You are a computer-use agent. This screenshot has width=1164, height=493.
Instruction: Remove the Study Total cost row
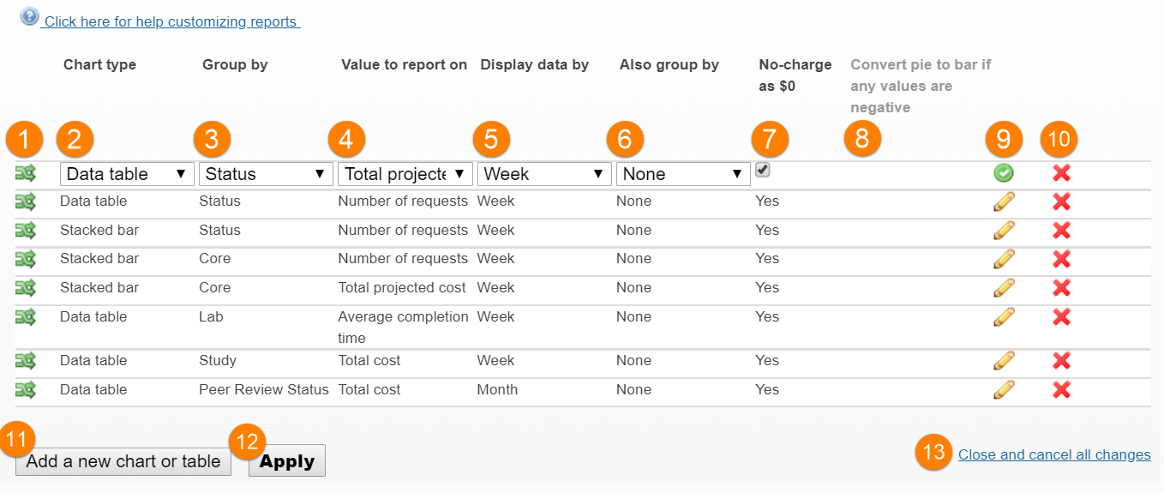pos(1061,361)
